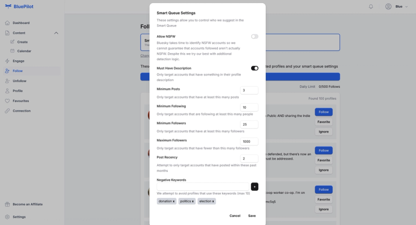Click Favorite on the Indie profile card

pyautogui.click(x=323, y=122)
